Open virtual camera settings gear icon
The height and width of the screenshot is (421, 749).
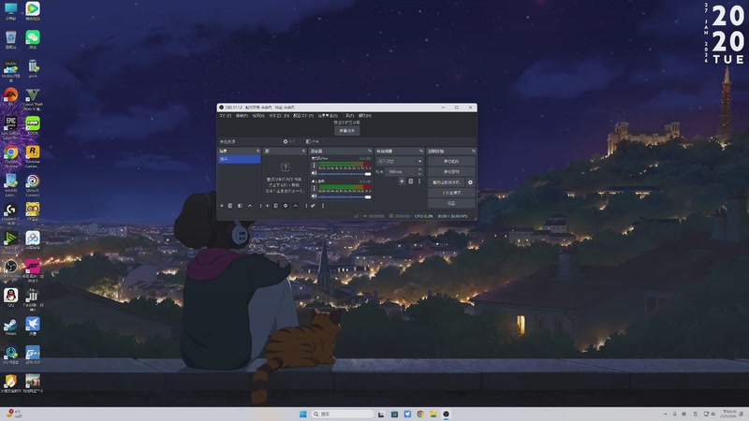point(470,182)
